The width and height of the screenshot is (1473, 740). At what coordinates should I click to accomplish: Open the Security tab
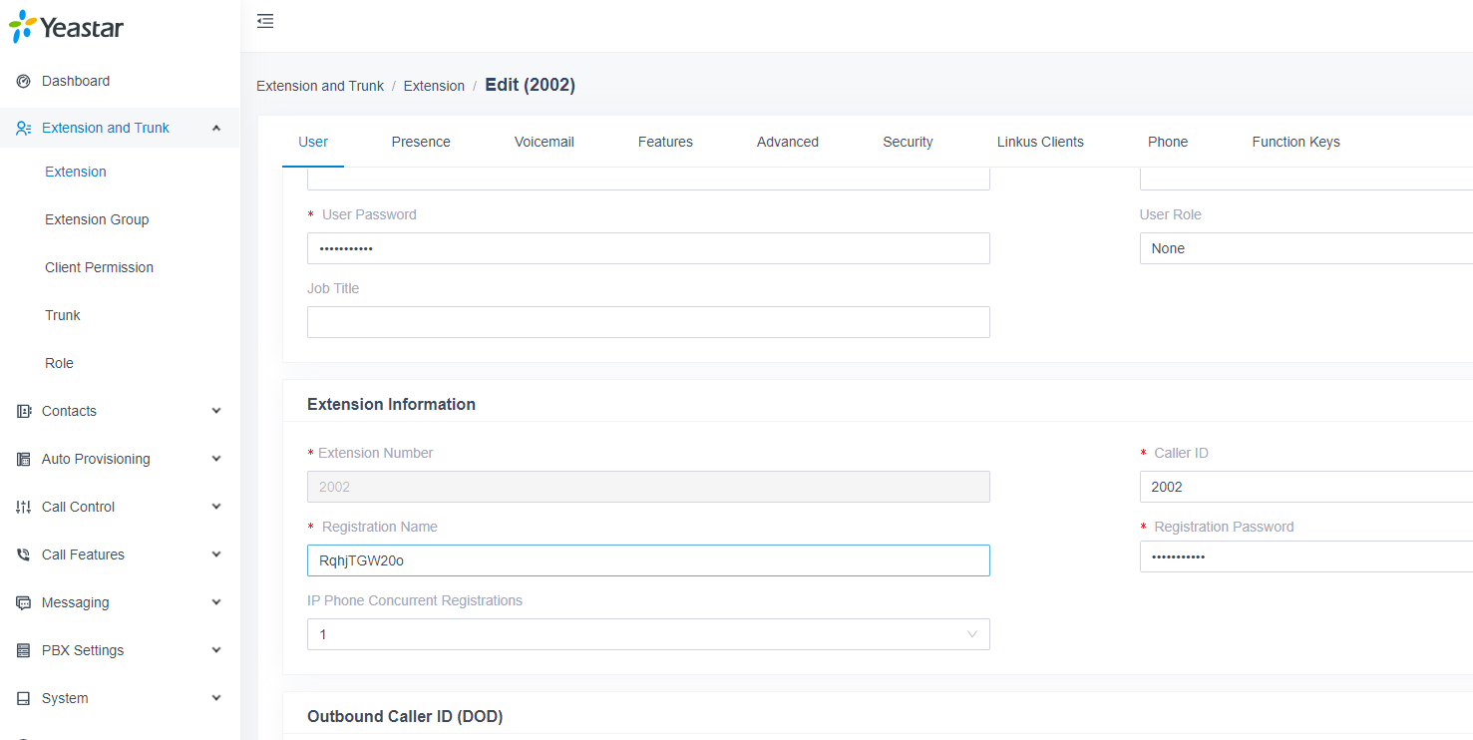(907, 142)
